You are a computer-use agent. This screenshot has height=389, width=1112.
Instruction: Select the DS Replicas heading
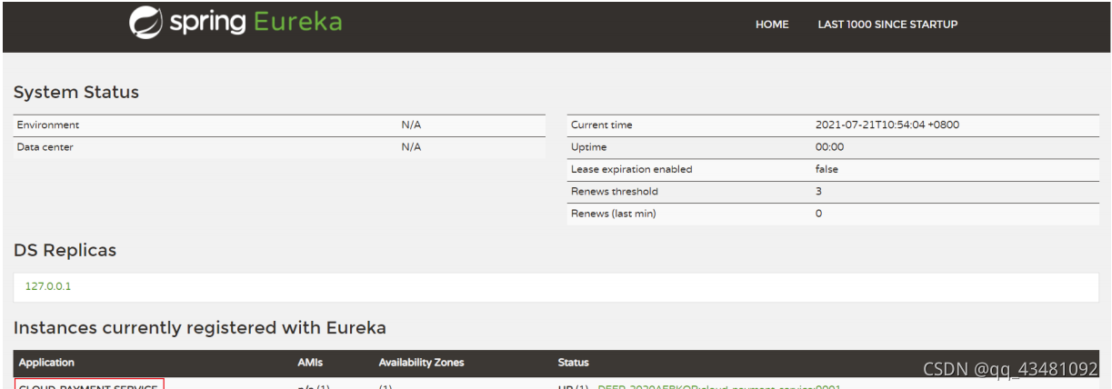(65, 250)
